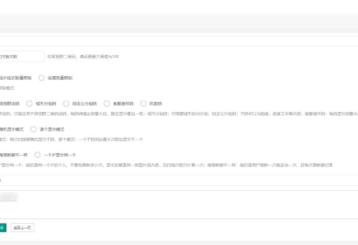
Task: Select the 按层数量限制 radio button
Action: 41,77
